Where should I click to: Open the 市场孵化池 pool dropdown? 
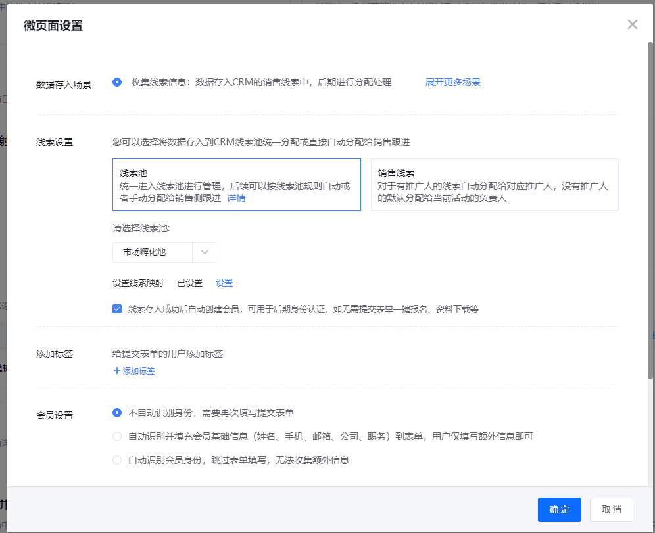(164, 252)
